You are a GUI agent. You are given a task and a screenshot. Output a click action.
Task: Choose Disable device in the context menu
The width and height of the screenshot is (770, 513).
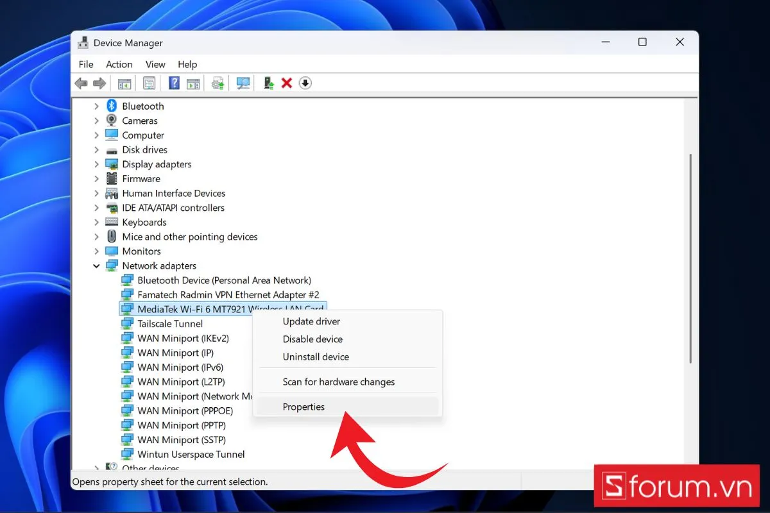click(312, 339)
